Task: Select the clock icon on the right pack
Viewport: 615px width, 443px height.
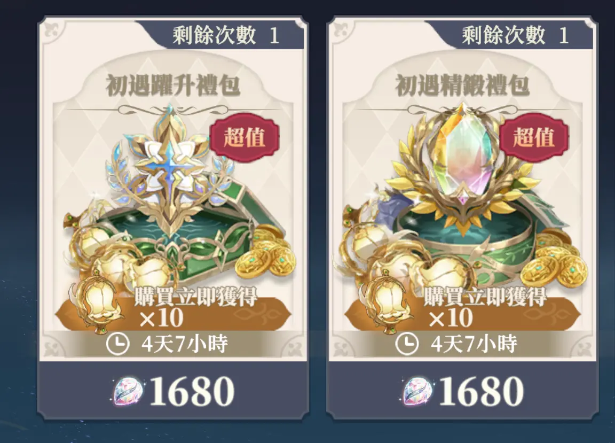Action: (x=407, y=344)
